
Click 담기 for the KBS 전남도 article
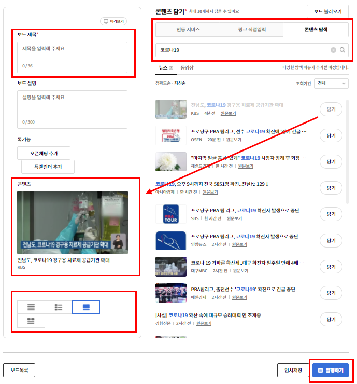point(331,109)
